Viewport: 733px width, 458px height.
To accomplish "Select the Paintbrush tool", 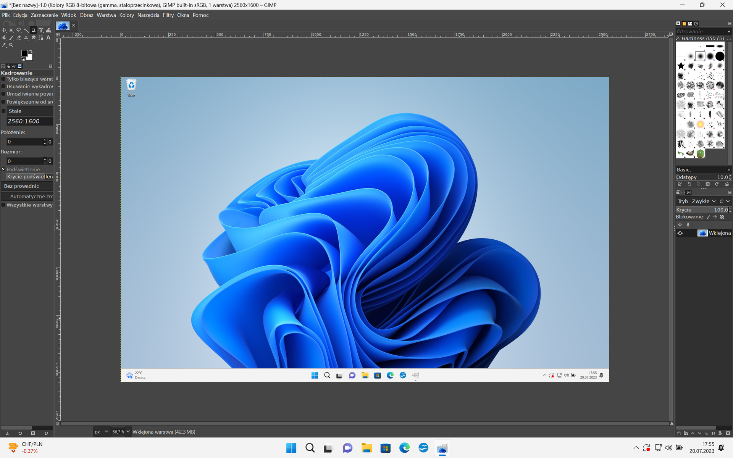I will [11, 38].
